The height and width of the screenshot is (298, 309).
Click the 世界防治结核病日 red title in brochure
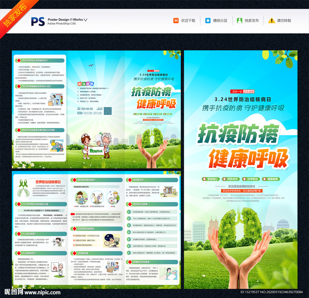(x=48, y=182)
